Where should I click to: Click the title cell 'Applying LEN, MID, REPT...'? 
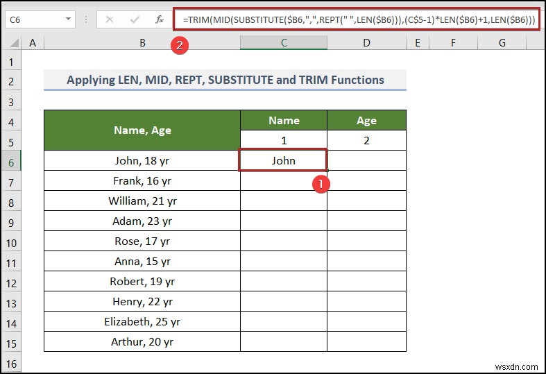pyautogui.click(x=225, y=80)
